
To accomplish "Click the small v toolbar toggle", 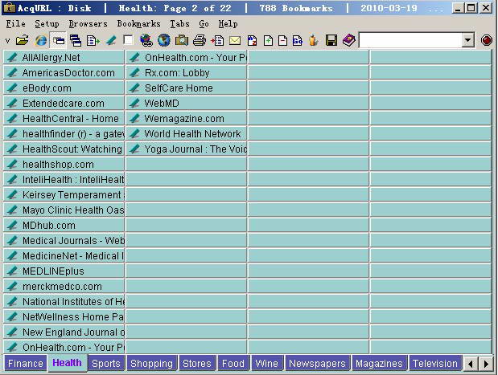I will coord(7,41).
